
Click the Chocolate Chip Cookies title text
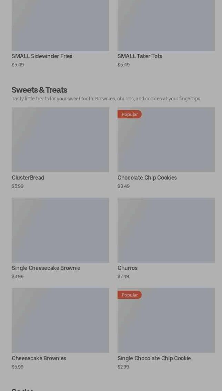point(147,178)
